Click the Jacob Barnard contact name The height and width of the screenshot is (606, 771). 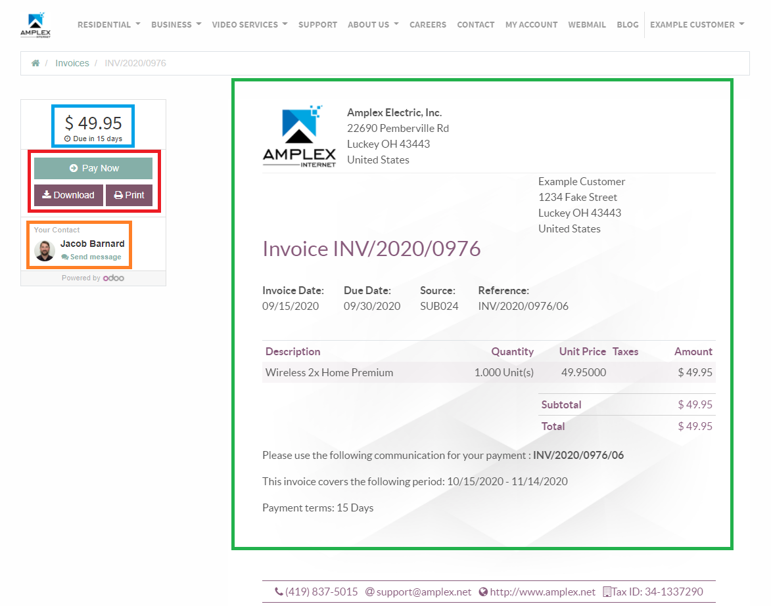click(93, 244)
